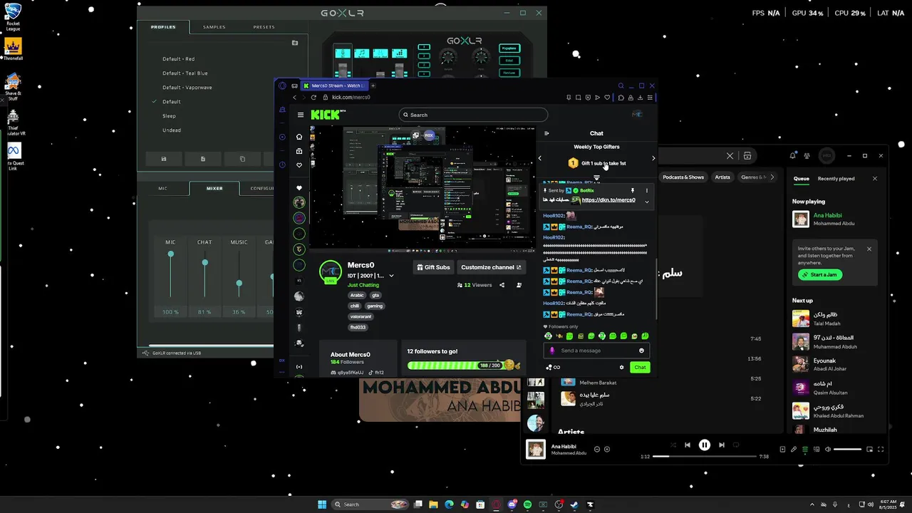Select the Sleep GoXLR profile
This screenshot has width=912, height=513.
(x=169, y=116)
